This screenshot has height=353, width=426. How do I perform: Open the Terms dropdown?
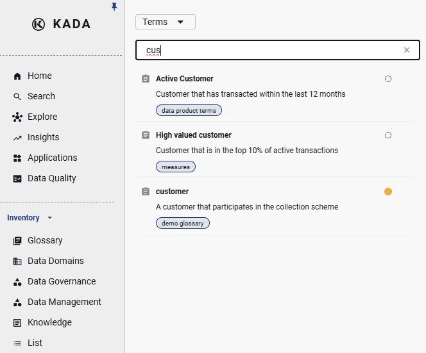(x=165, y=22)
